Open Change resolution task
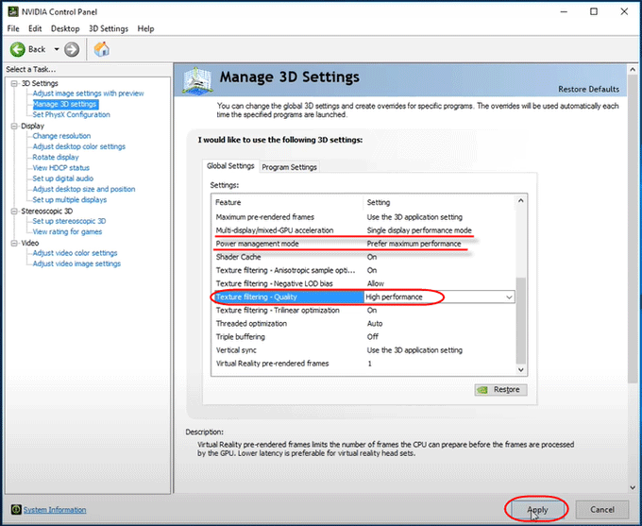This screenshot has height=526, width=642. tap(61, 136)
